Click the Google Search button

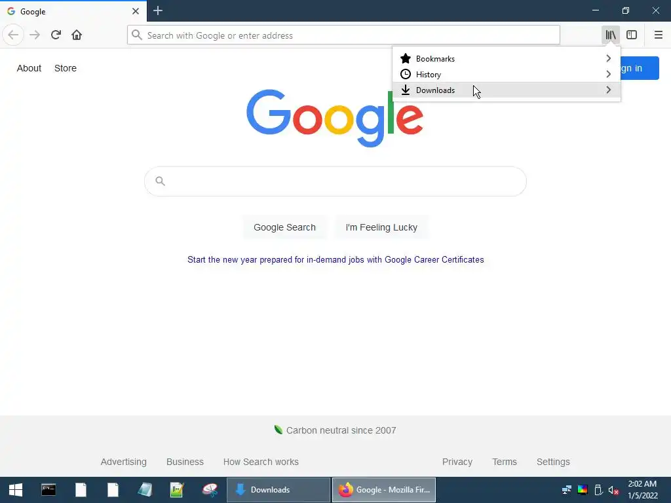coord(284,227)
